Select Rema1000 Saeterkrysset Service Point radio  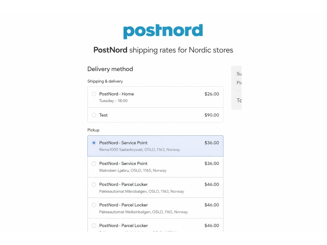coord(94,143)
